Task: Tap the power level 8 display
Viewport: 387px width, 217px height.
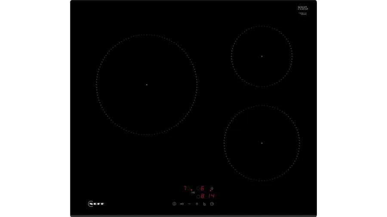Action: click(x=203, y=196)
